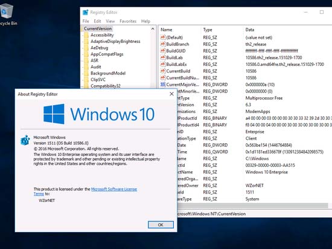Image resolution: width=332 pixels, height=249 pixels.
Task: Select the Audit key
Action: 96,66
